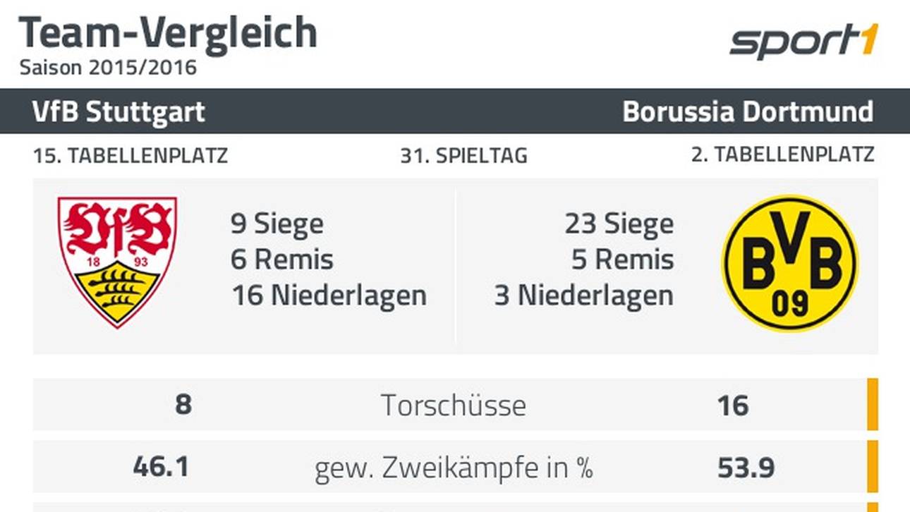Click the Sport1 logo
This screenshot has width=910, height=512.
point(803,42)
